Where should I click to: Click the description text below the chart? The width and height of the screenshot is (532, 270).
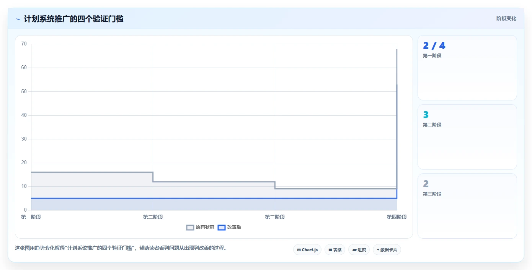coord(122,248)
